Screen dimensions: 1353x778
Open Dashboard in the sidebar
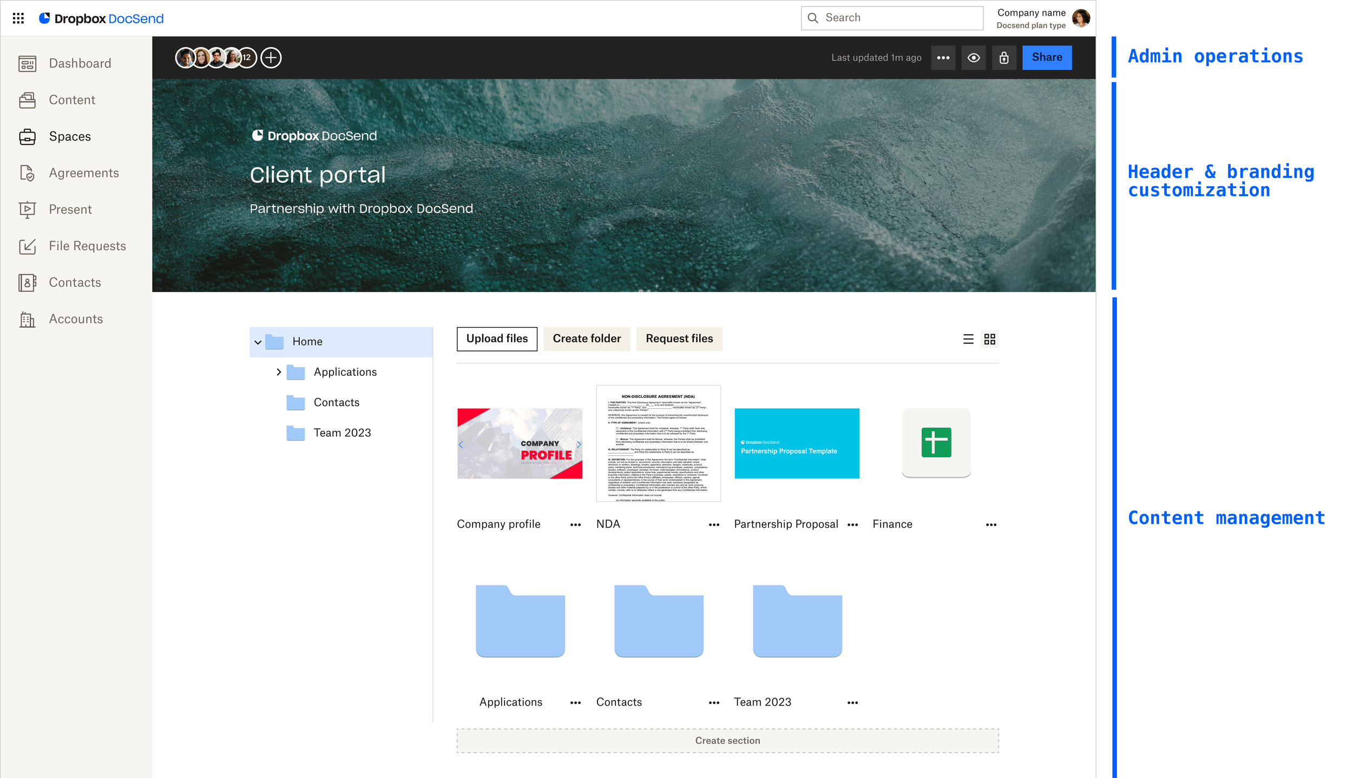tap(80, 63)
